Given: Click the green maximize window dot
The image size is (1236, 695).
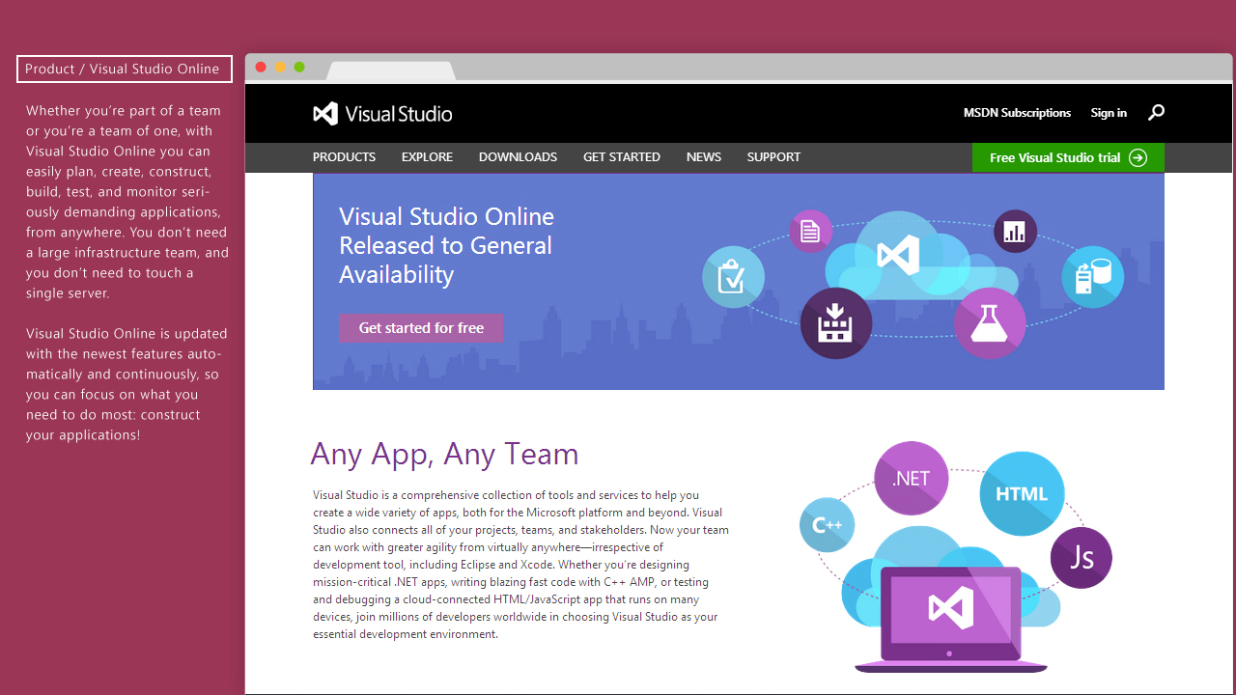Looking at the screenshot, I should point(299,67).
